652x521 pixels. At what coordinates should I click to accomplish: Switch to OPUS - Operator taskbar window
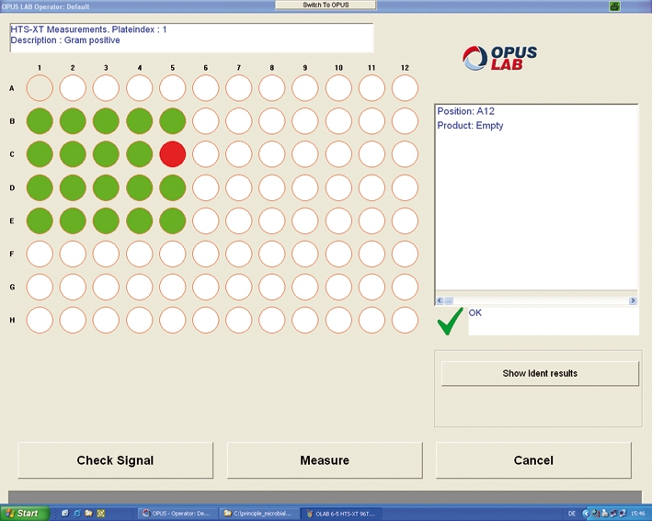[178, 514]
